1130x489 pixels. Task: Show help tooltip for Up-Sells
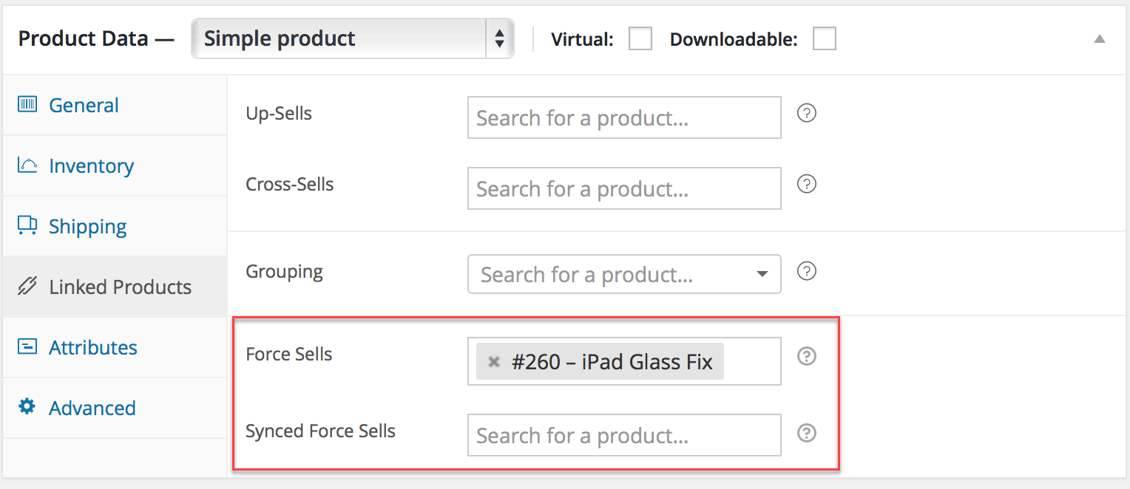[x=807, y=114]
